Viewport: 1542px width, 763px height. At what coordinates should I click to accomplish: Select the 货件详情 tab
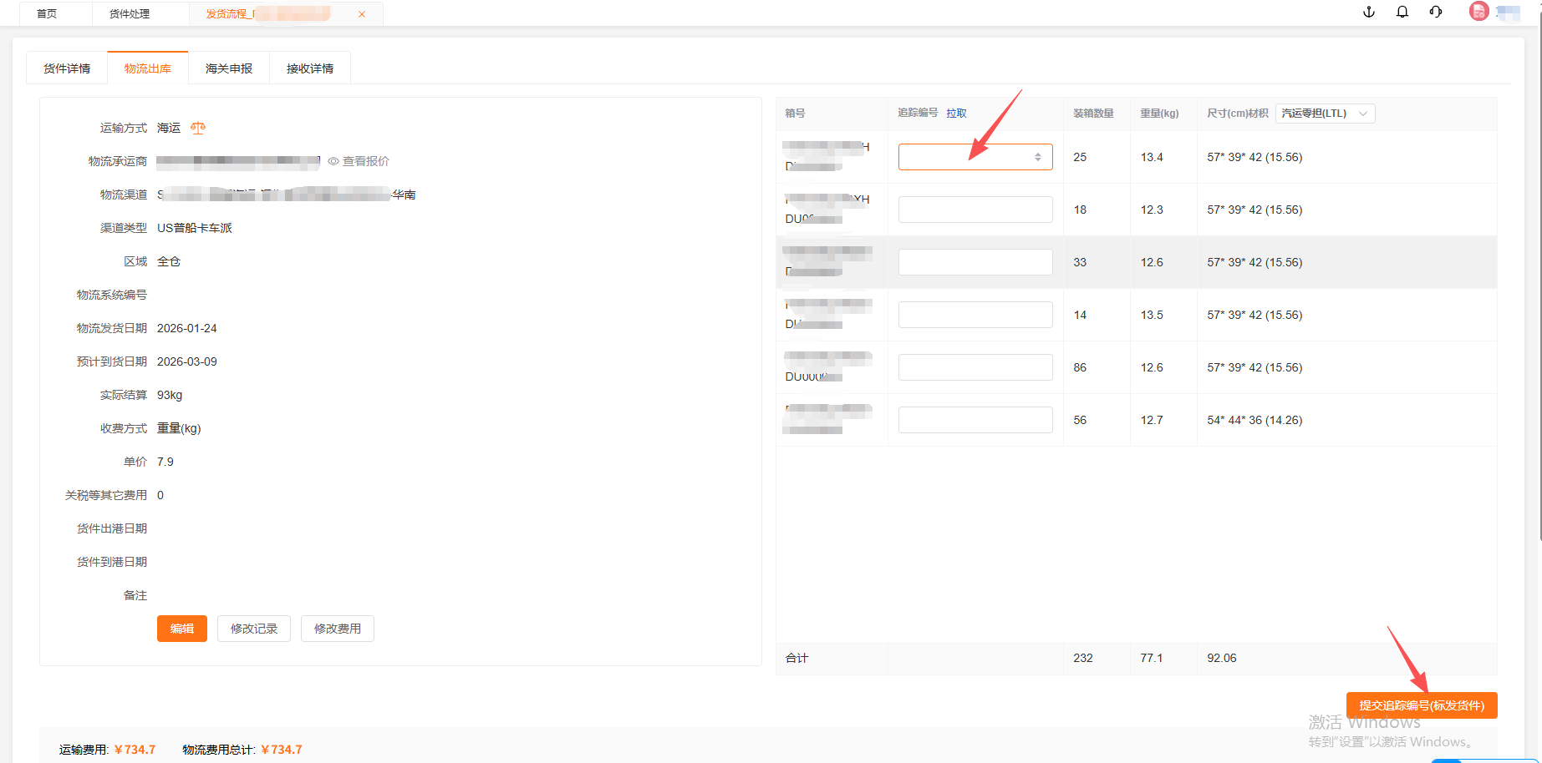[67, 68]
